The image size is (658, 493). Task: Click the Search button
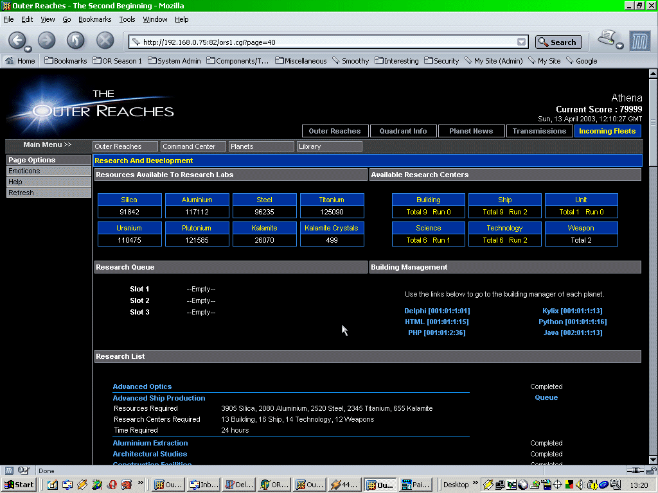(558, 42)
